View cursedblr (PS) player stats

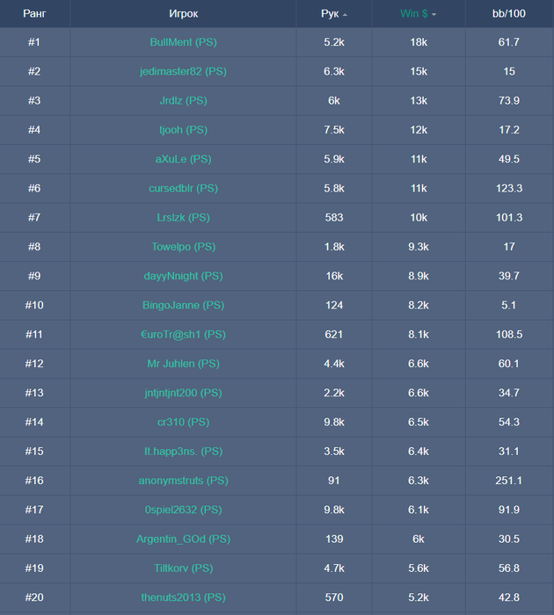pos(183,188)
